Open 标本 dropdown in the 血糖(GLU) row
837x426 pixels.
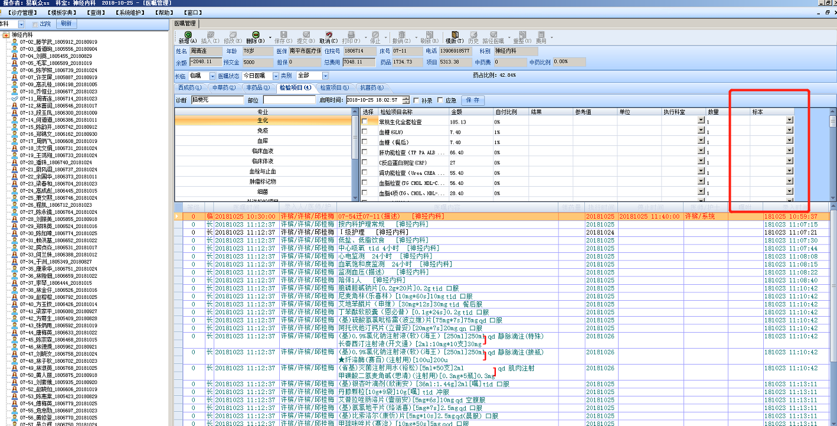tap(789, 131)
